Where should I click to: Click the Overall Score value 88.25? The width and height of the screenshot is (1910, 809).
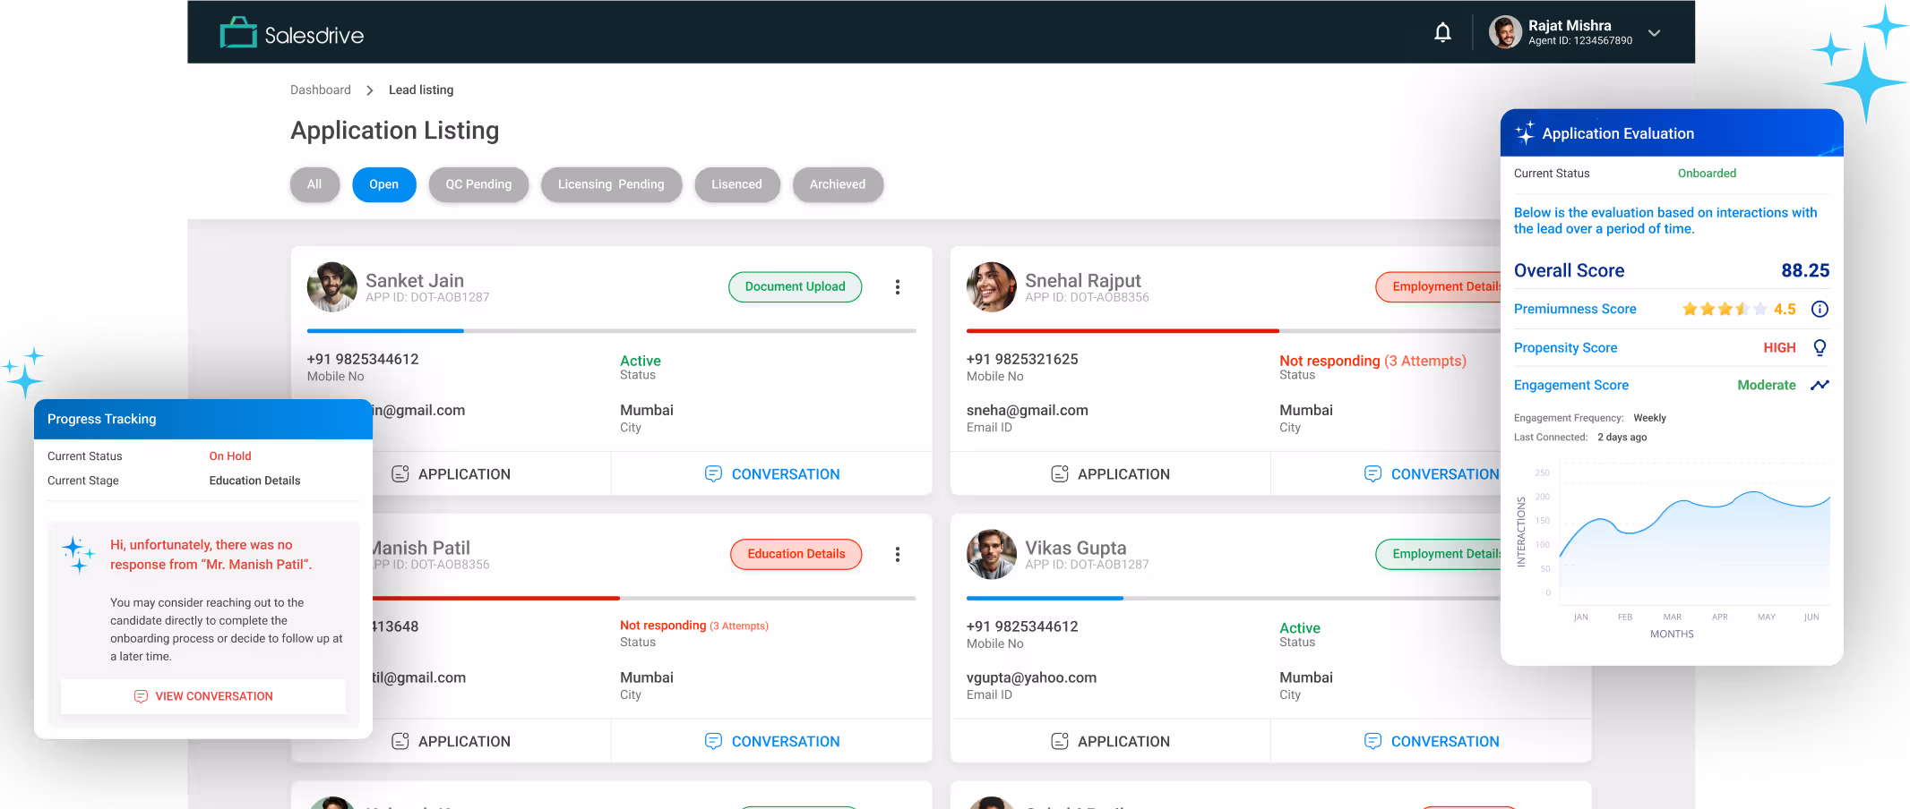(1805, 270)
